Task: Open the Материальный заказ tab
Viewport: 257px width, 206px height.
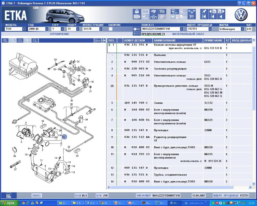Action: click(188, 34)
